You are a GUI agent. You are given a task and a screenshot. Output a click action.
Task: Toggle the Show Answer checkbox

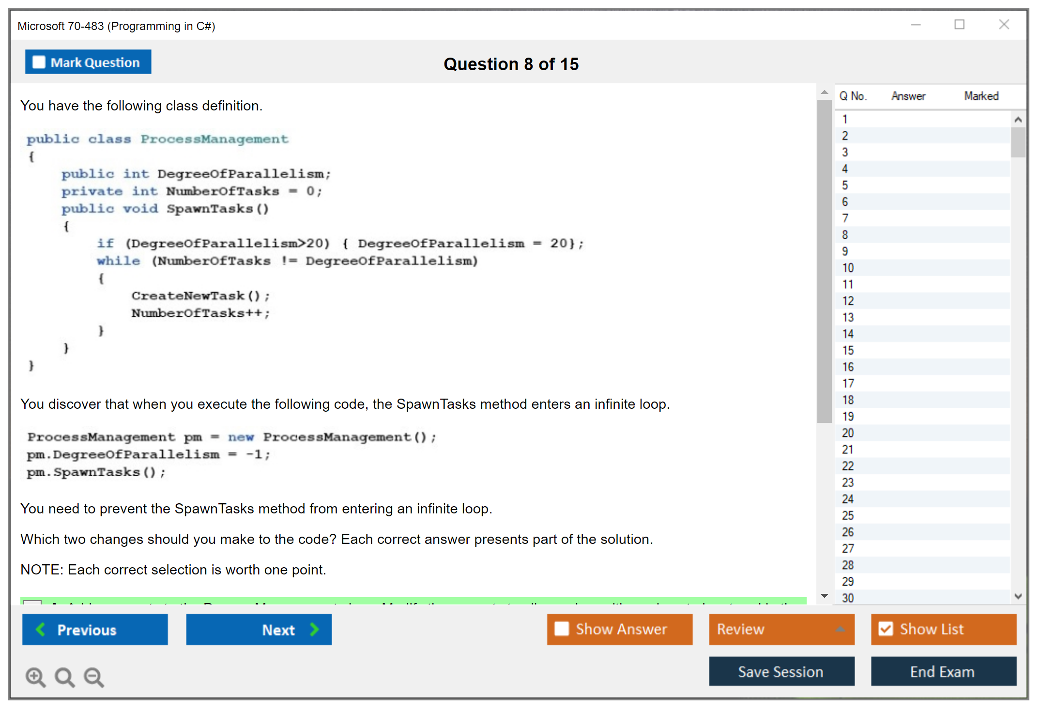[x=562, y=629]
